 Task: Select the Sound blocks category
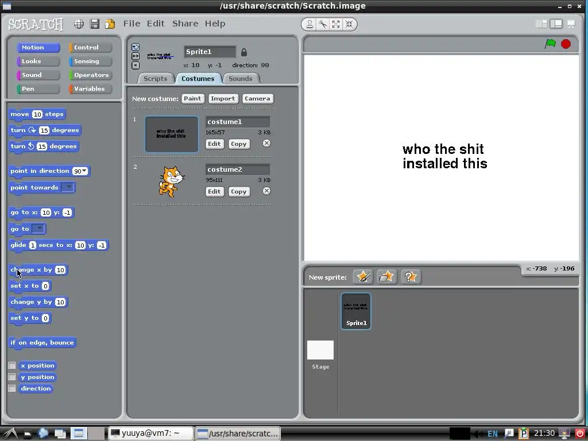coord(38,75)
